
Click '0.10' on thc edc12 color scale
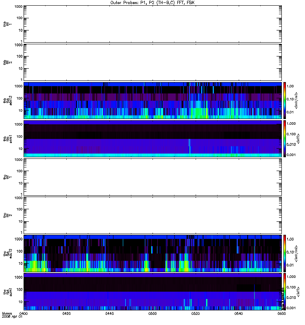(x=290, y=252)
